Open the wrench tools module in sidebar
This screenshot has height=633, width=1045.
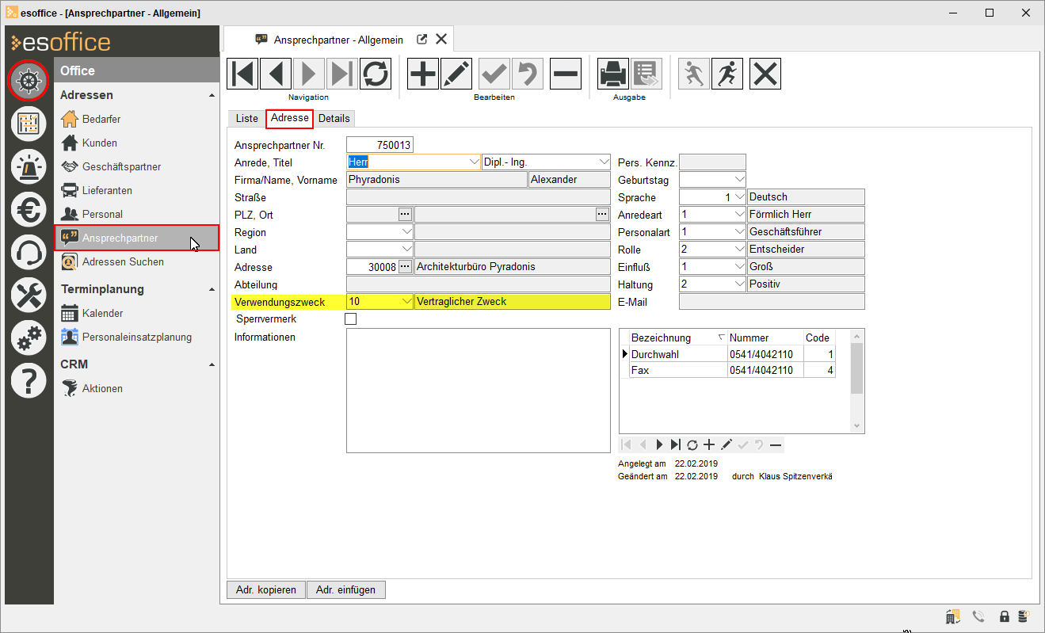[29, 296]
